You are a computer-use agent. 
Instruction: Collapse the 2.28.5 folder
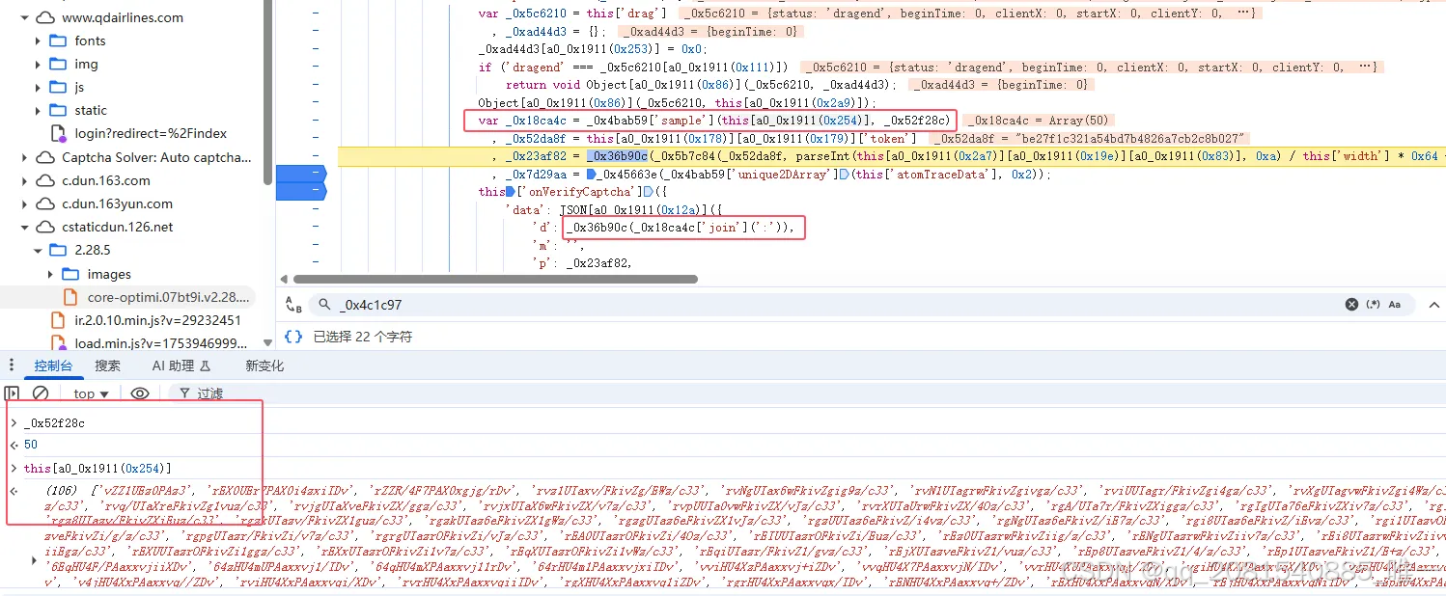(38, 251)
